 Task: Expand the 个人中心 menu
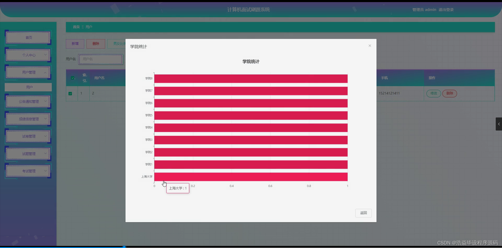coord(28,55)
